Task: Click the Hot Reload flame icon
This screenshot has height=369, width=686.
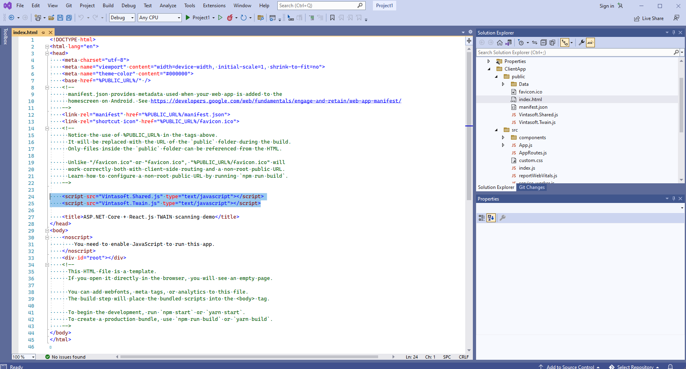Action: (230, 18)
